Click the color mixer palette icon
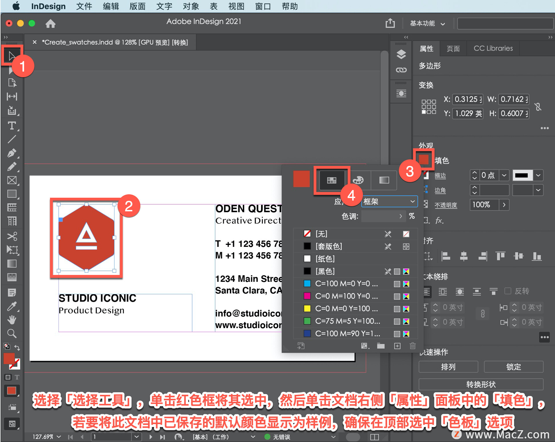Image resolution: width=555 pixels, height=442 pixels. [x=358, y=180]
